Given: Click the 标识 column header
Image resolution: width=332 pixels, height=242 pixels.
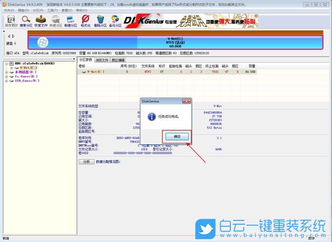Looking at the screenshot, I should 162,66.
